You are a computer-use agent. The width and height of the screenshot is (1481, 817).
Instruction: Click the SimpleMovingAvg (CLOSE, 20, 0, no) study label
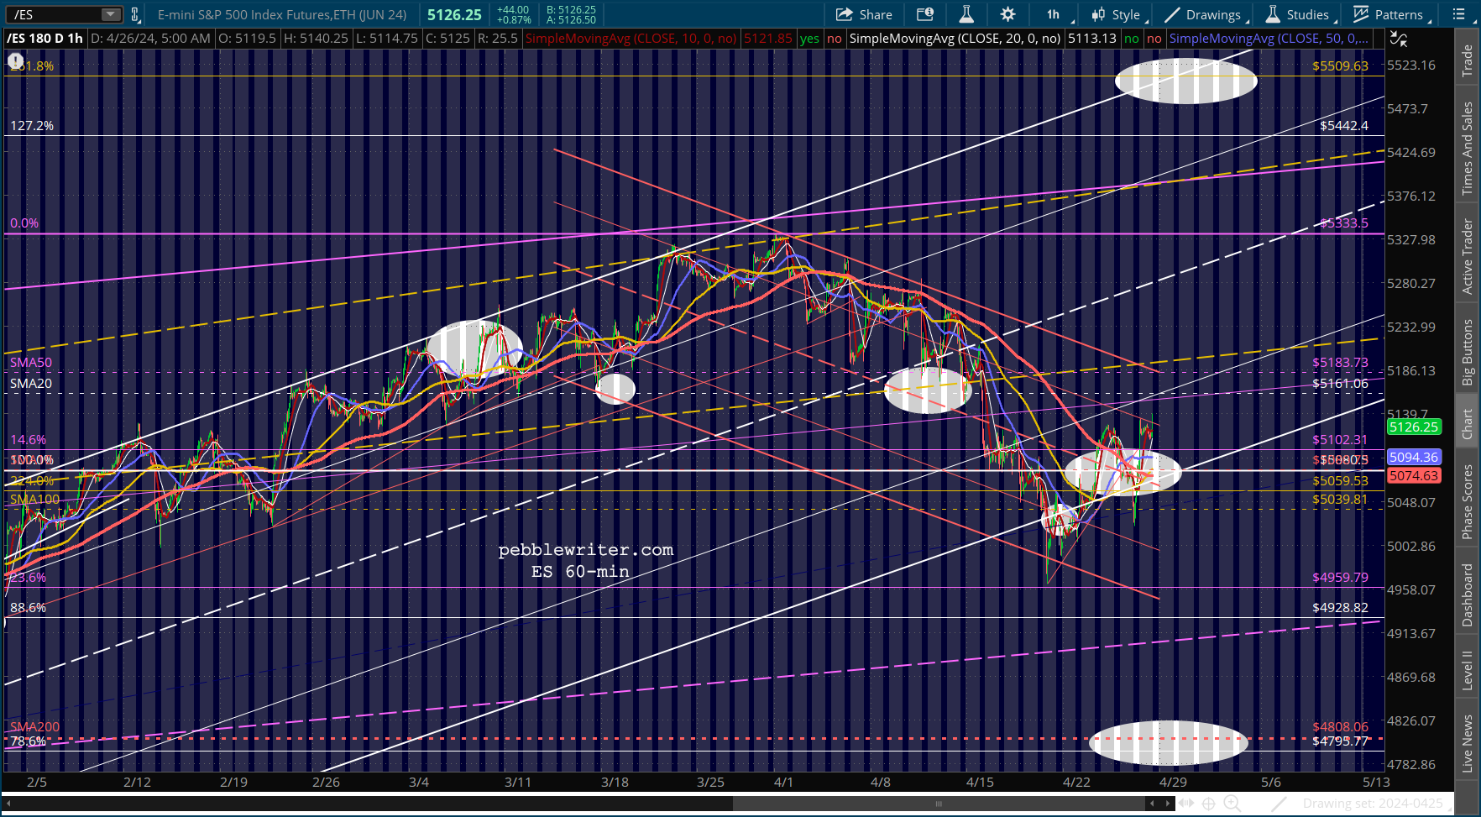(955, 39)
